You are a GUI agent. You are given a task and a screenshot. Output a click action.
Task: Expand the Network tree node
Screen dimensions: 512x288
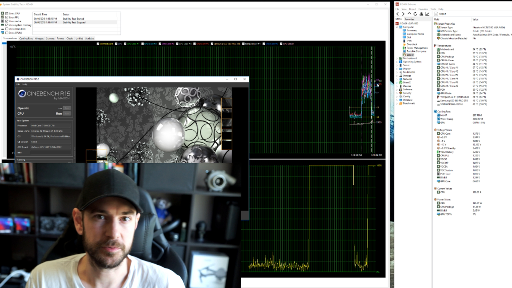[x=397, y=79]
